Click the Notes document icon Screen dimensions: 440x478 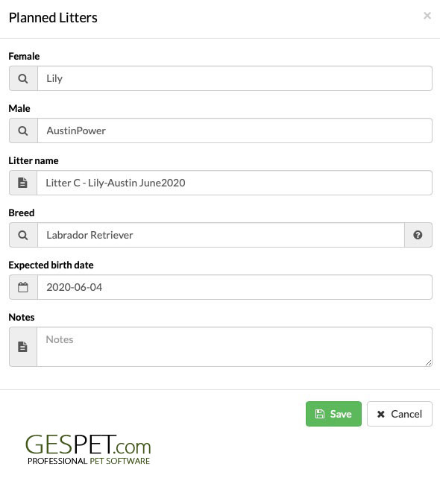click(x=22, y=347)
